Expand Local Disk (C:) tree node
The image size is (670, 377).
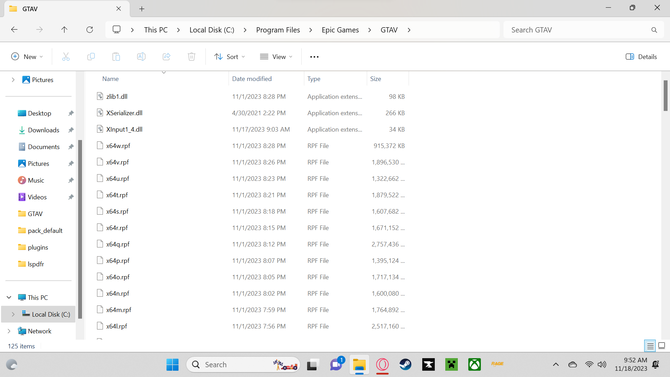click(x=13, y=314)
